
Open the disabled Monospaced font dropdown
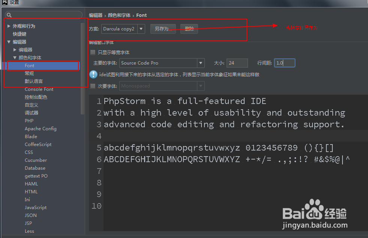(x=201, y=86)
